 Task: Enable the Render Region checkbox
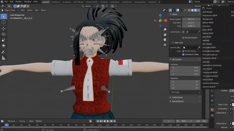[183, 38]
